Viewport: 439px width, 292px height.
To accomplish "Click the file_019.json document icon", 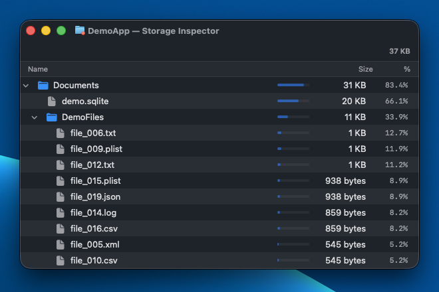I will (60, 197).
